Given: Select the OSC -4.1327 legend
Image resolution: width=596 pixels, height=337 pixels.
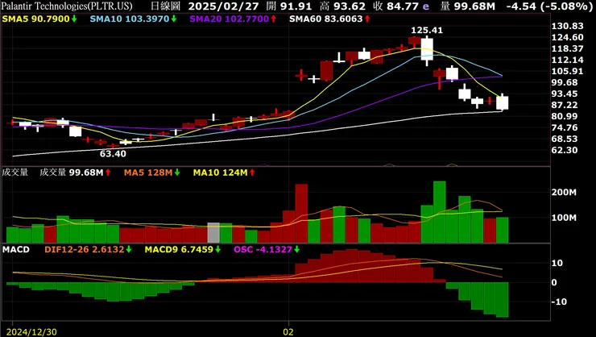Looking at the screenshot, I should (267, 249).
